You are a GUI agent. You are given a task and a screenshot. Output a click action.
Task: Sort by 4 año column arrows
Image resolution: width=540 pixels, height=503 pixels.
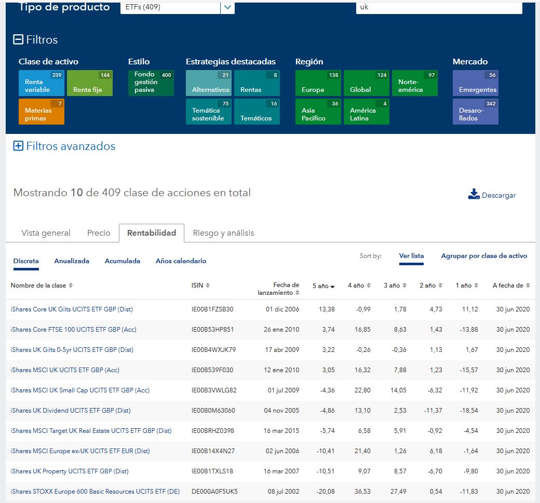(369, 286)
